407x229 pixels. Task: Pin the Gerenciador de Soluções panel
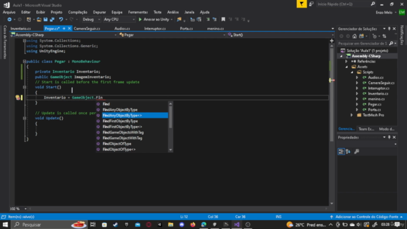coord(389,29)
